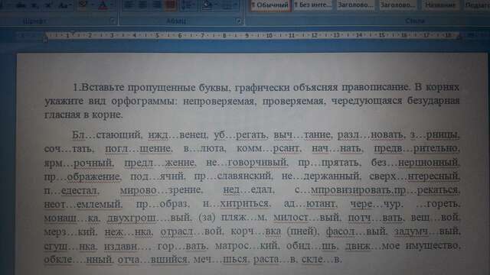
Task: Click the word комм…рсант
Action: 269,149
